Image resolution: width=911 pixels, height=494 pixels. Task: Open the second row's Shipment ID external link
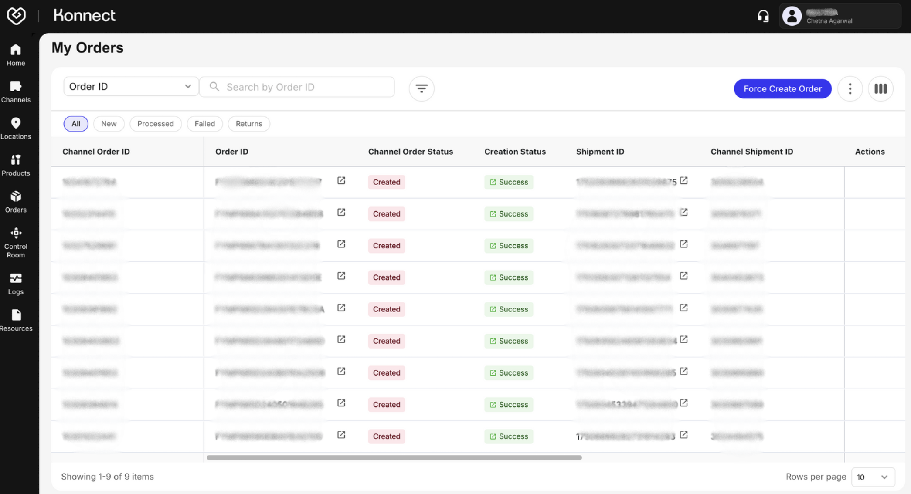pyautogui.click(x=684, y=212)
